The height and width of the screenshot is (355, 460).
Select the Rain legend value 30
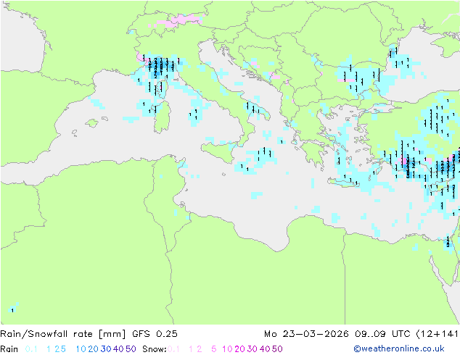[106, 349]
